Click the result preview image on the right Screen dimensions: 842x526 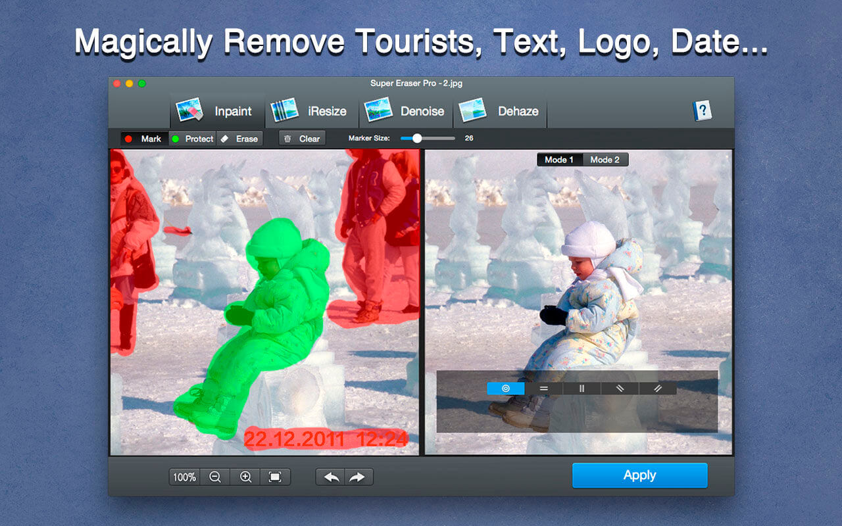(578, 302)
